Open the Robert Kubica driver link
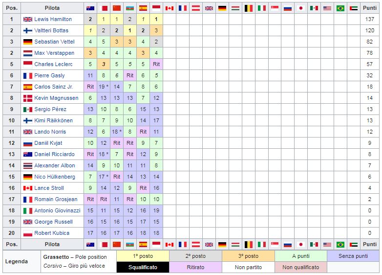This screenshot has width=382, height=275. click(52, 233)
